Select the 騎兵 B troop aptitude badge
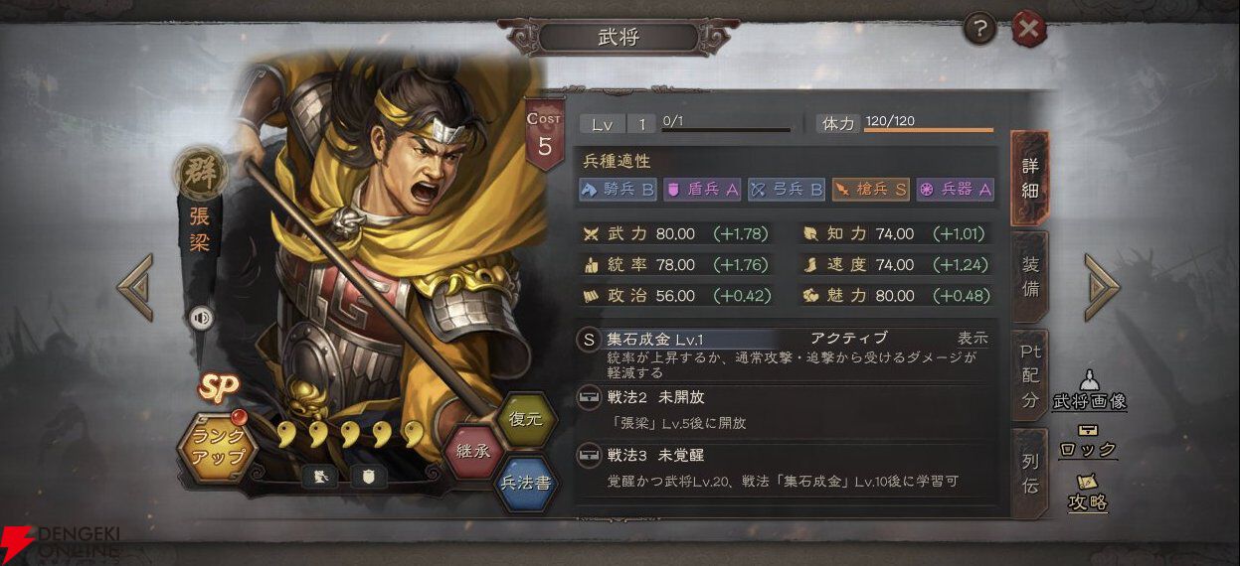This screenshot has height=566, width=1240. pos(618,189)
